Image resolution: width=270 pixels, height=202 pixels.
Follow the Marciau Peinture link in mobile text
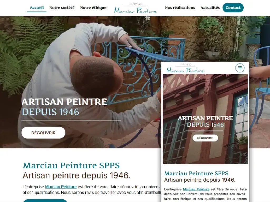196,189
